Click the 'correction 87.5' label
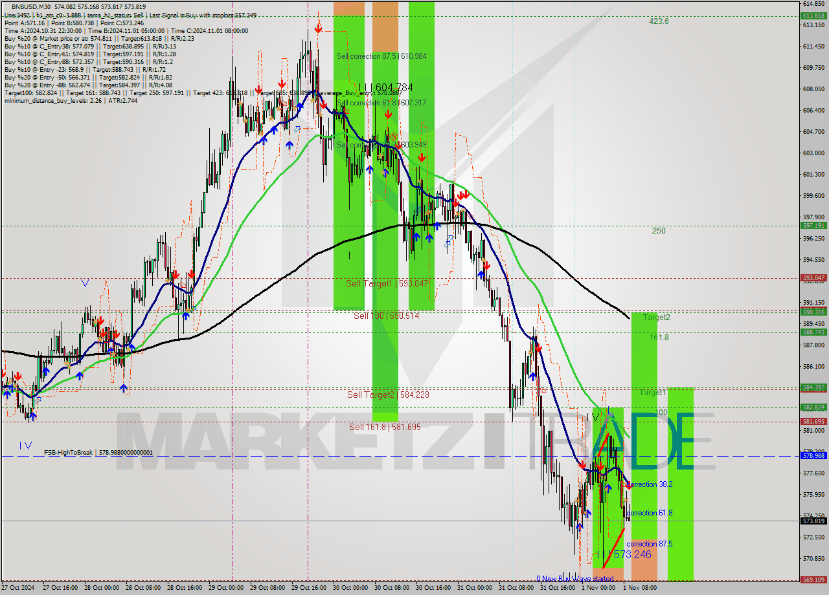This screenshot has width=829, height=595. click(649, 544)
